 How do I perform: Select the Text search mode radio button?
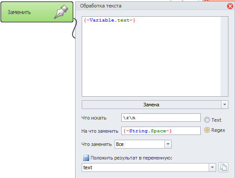(207, 120)
